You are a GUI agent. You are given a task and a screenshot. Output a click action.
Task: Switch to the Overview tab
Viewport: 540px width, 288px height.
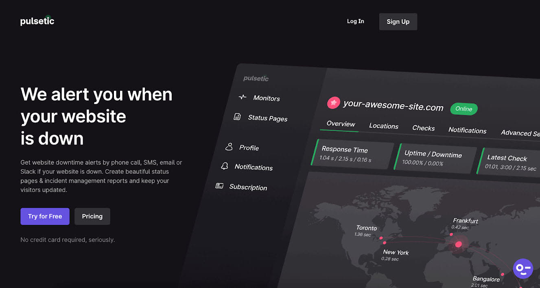[x=341, y=124]
